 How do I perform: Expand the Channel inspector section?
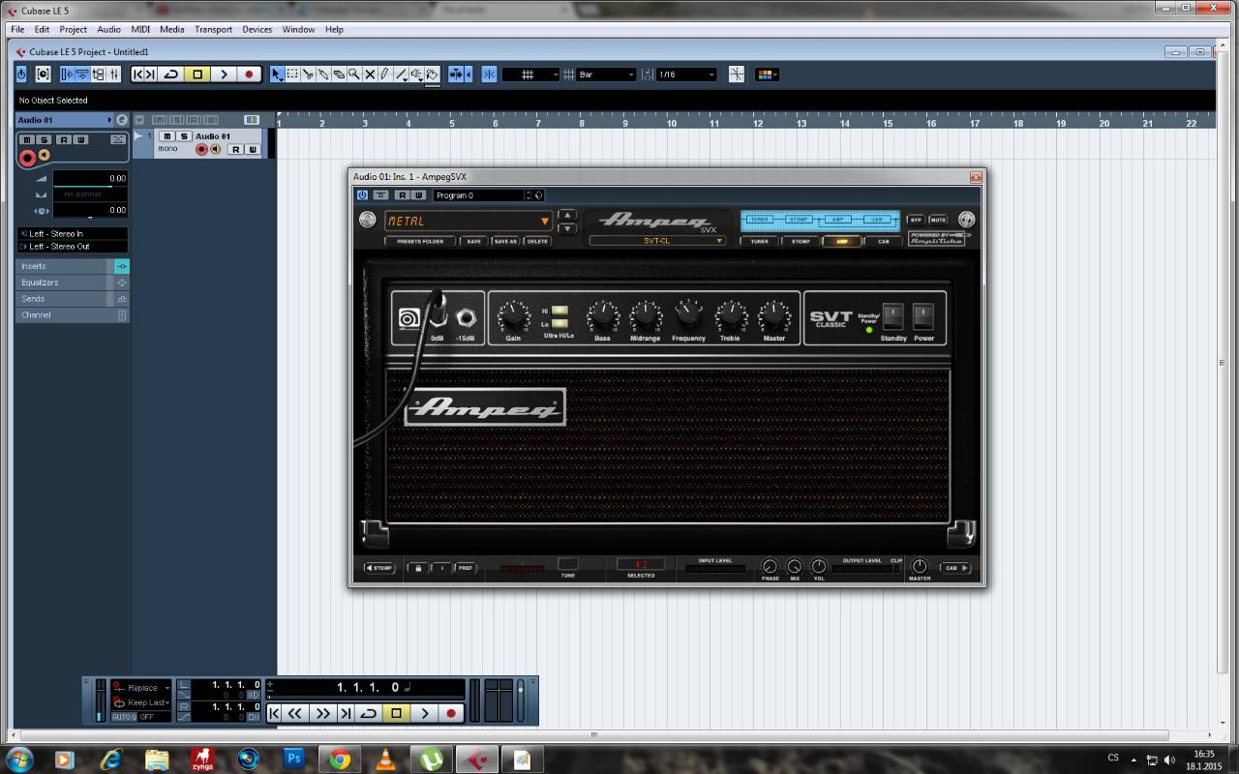click(x=73, y=314)
